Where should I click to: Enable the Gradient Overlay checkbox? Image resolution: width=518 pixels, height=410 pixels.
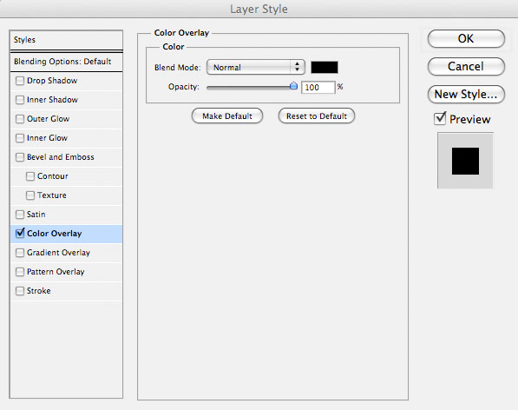pos(20,253)
